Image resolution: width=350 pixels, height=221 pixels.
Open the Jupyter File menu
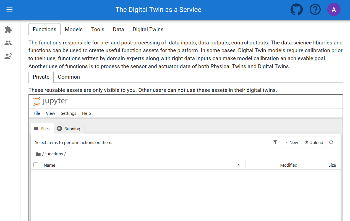click(x=37, y=113)
